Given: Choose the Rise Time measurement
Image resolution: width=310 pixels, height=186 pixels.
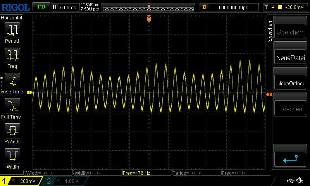Looking at the screenshot, I should point(12,83).
